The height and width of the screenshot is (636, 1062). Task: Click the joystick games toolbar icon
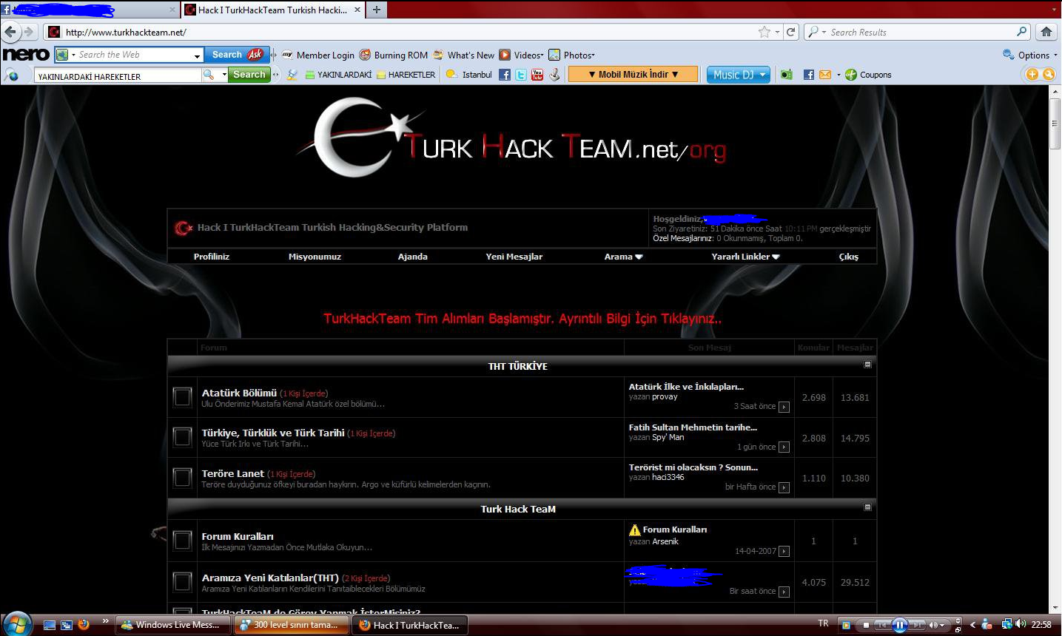(554, 75)
